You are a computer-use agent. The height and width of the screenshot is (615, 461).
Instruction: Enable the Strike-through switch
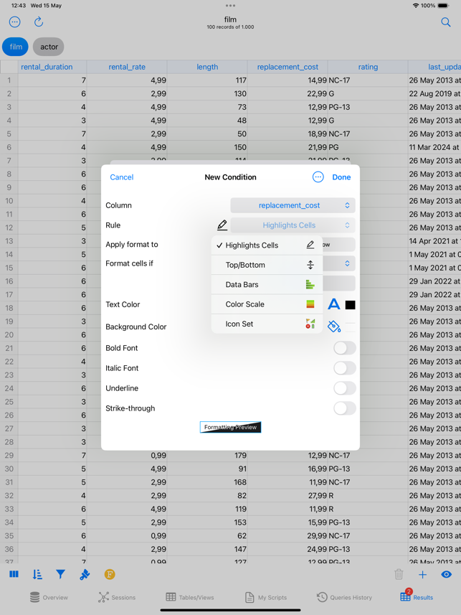344,408
